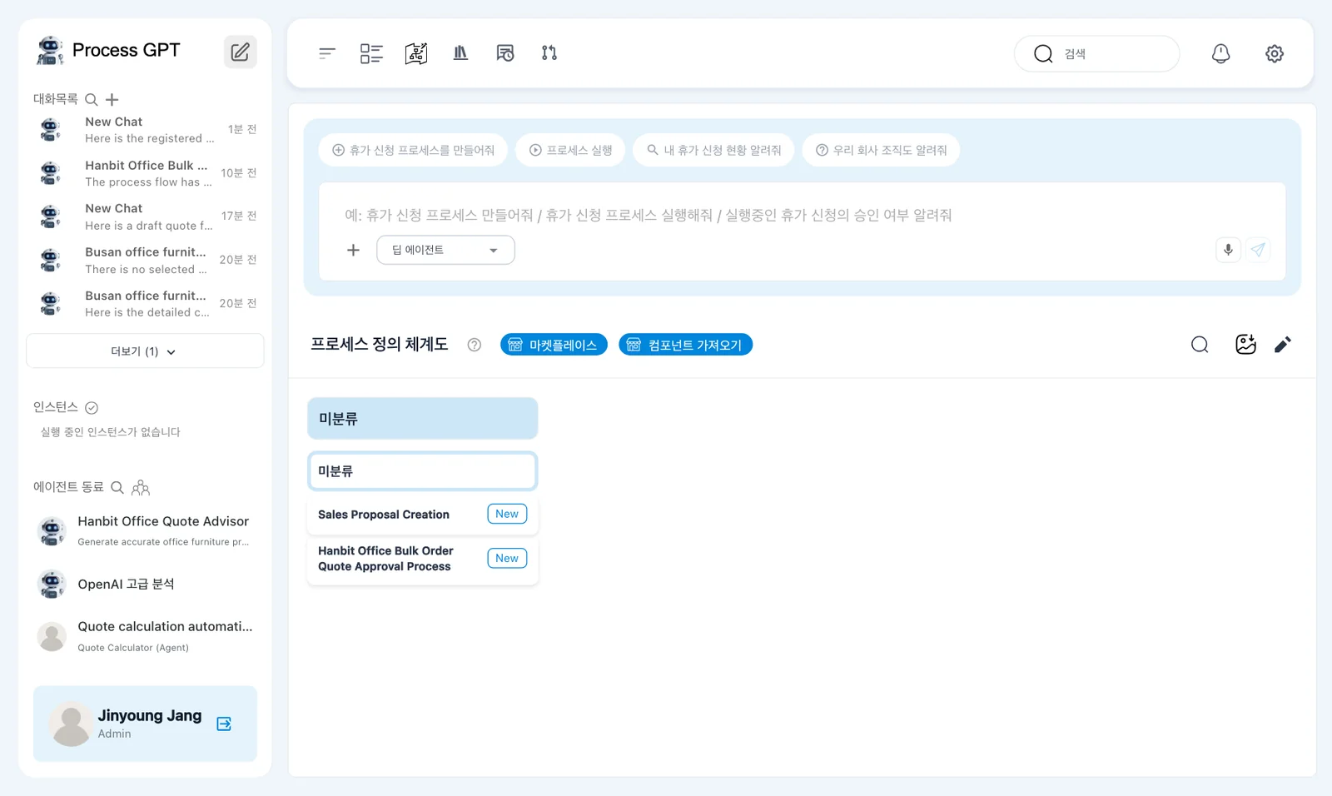
Task: Add a new conversation with plus icon
Action: pos(112,100)
